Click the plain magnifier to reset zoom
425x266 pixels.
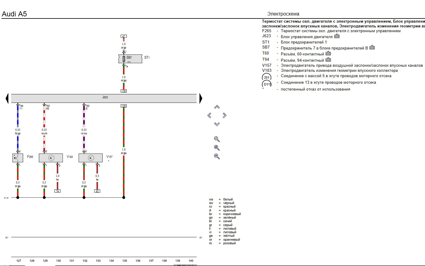[x=217, y=139]
